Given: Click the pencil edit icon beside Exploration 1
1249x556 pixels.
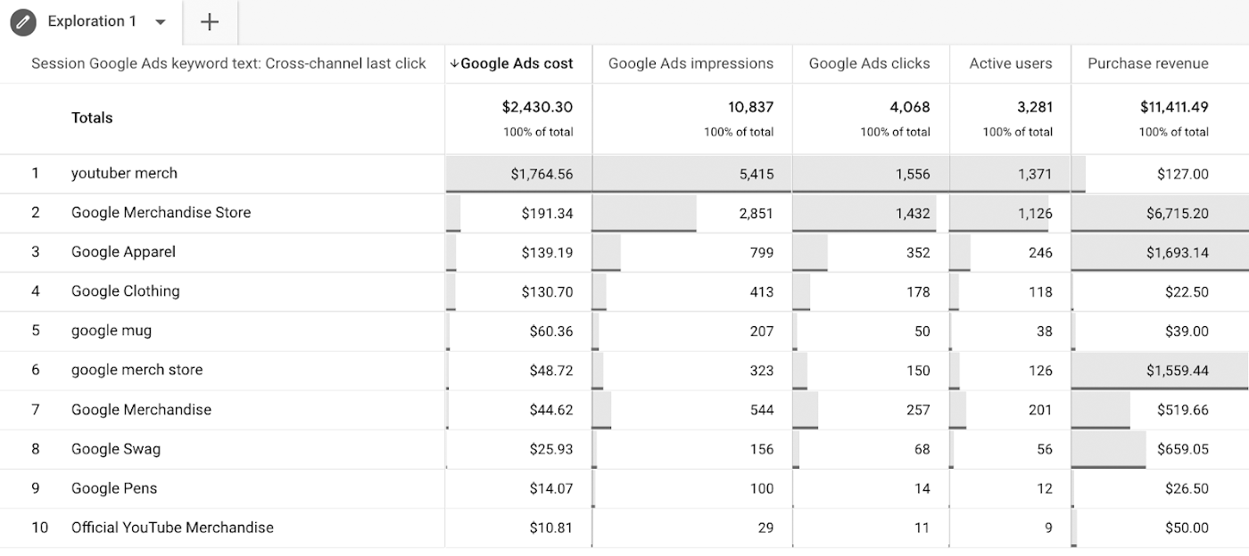Looking at the screenshot, I should [x=23, y=21].
